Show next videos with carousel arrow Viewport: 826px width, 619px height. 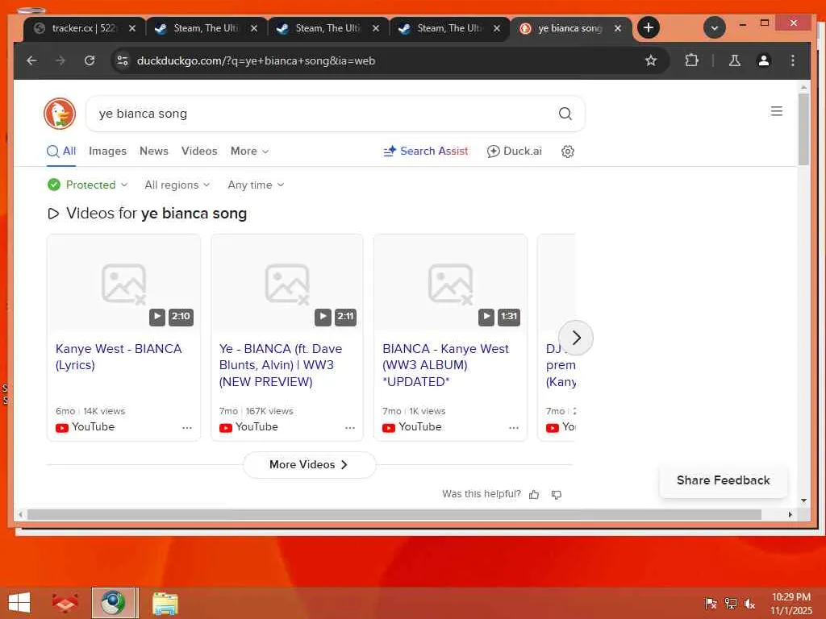576,338
